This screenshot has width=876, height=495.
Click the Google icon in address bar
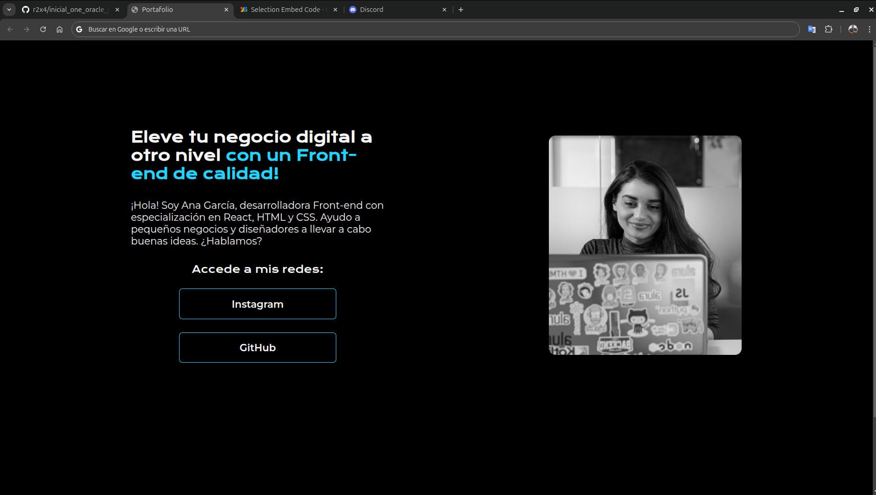click(x=79, y=29)
